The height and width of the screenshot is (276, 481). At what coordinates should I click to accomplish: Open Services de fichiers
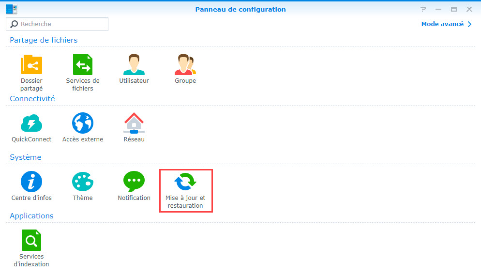[x=83, y=65]
